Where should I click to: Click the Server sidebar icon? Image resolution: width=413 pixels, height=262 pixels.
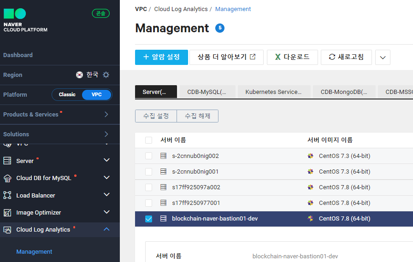click(x=7, y=160)
